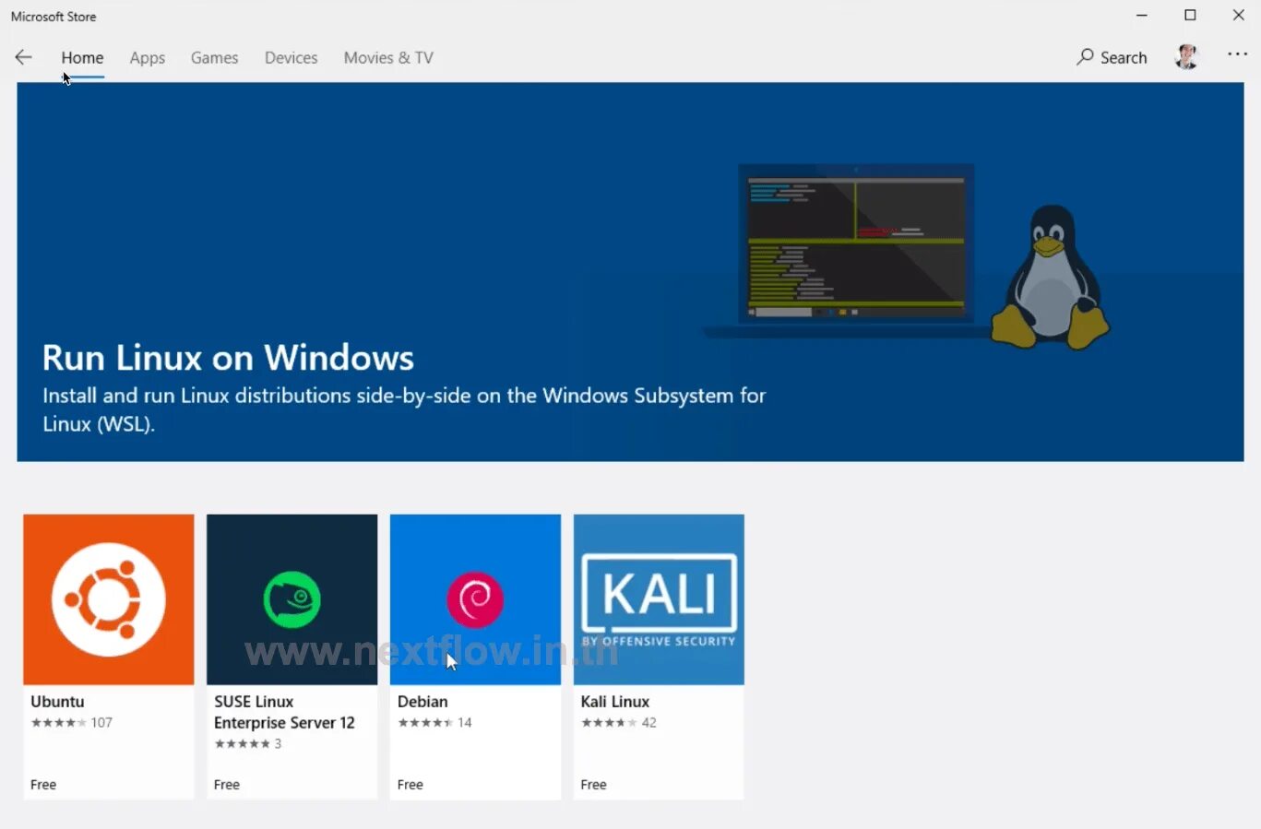The image size is (1261, 829).
Task: Open the user account avatar
Action: click(x=1186, y=57)
